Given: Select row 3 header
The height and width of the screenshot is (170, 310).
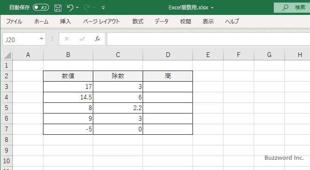Looking at the screenshot, I should [6, 87].
